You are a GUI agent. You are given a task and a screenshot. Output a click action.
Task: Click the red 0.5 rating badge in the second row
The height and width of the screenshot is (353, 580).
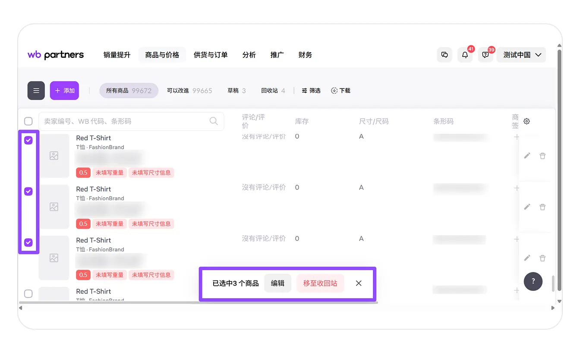[83, 224]
